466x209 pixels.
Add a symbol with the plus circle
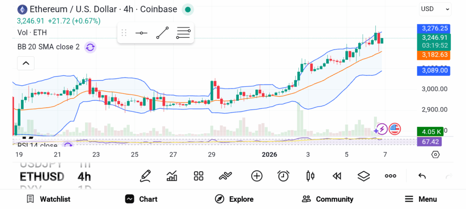point(257,176)
